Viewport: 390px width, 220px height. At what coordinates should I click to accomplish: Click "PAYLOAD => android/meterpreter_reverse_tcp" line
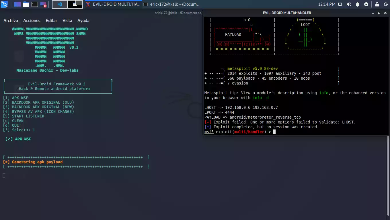tap(253, 117)
